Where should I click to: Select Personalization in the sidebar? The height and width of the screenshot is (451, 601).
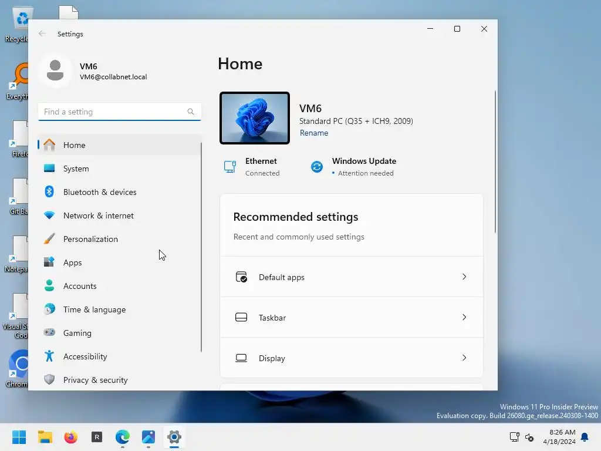click(x=120, y=238)
